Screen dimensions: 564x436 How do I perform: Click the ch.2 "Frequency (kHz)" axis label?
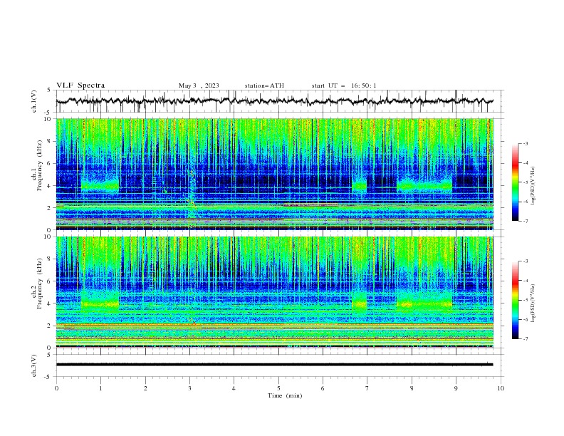pyautogui.click(x=40, y=284)
